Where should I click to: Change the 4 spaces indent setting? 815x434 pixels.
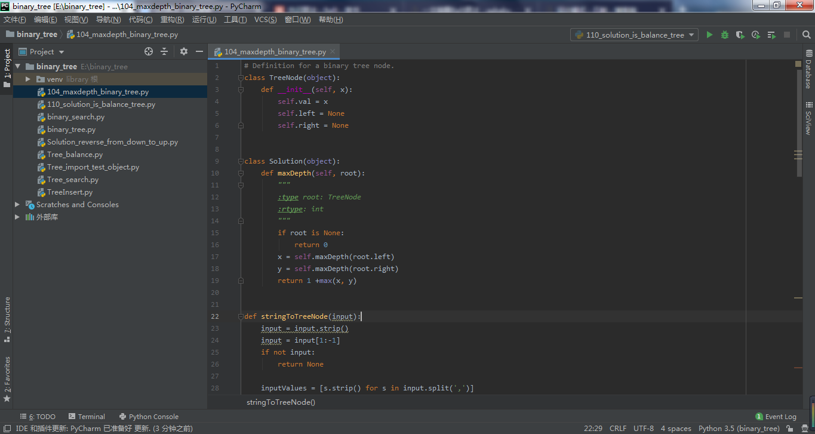[676, 429]
